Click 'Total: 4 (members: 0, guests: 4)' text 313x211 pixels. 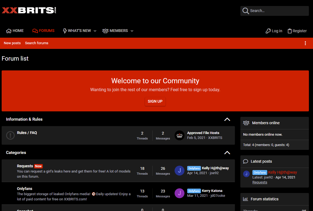pos(266,145)
